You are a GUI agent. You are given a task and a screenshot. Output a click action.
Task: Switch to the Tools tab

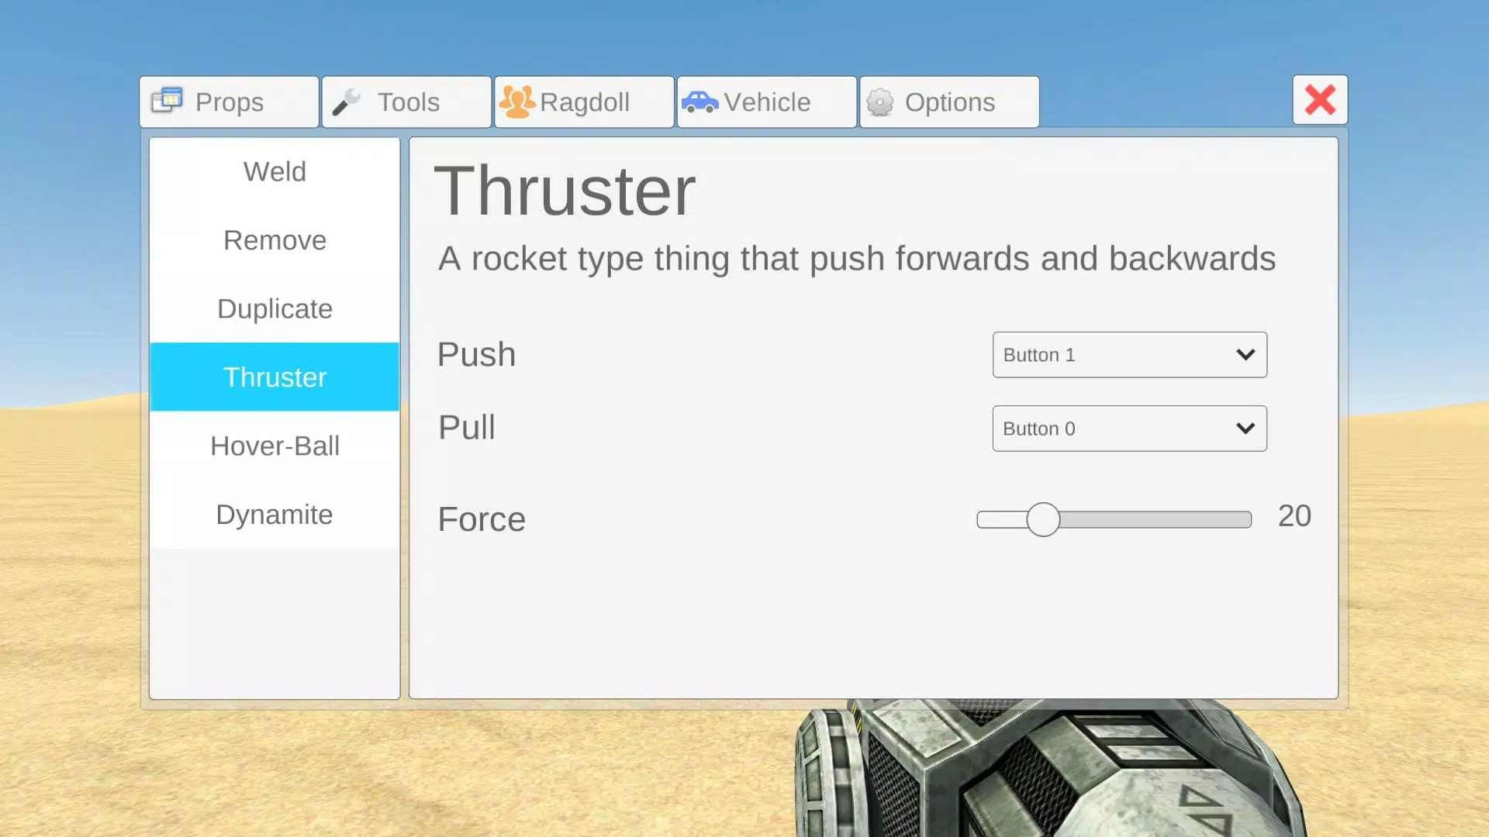(407, 102)
